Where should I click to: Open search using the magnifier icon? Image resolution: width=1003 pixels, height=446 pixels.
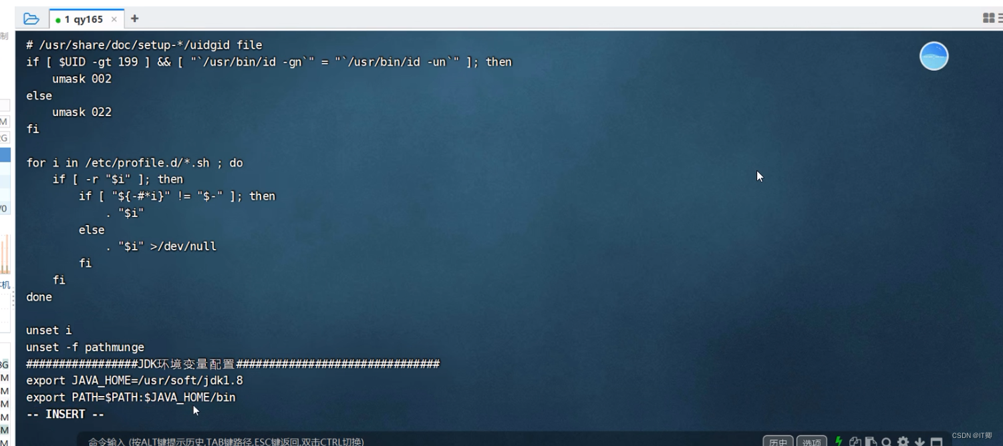886,441
